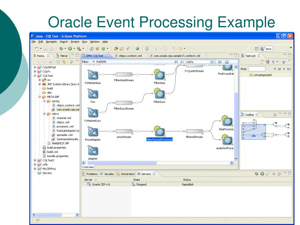The width and height of the screenshot is (300, 225).
Task: Select the filteredStream channel node
Action: 195,131
